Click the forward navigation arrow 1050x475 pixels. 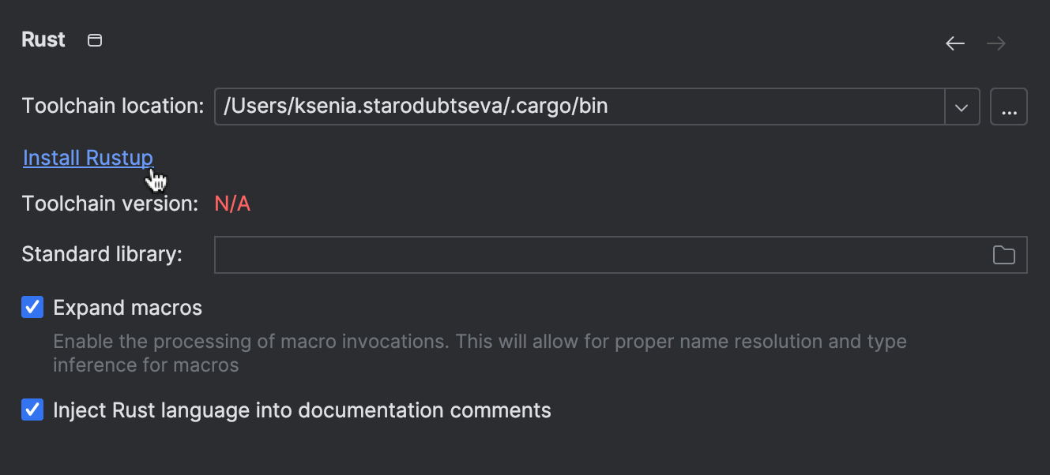(x=995, y=43)
